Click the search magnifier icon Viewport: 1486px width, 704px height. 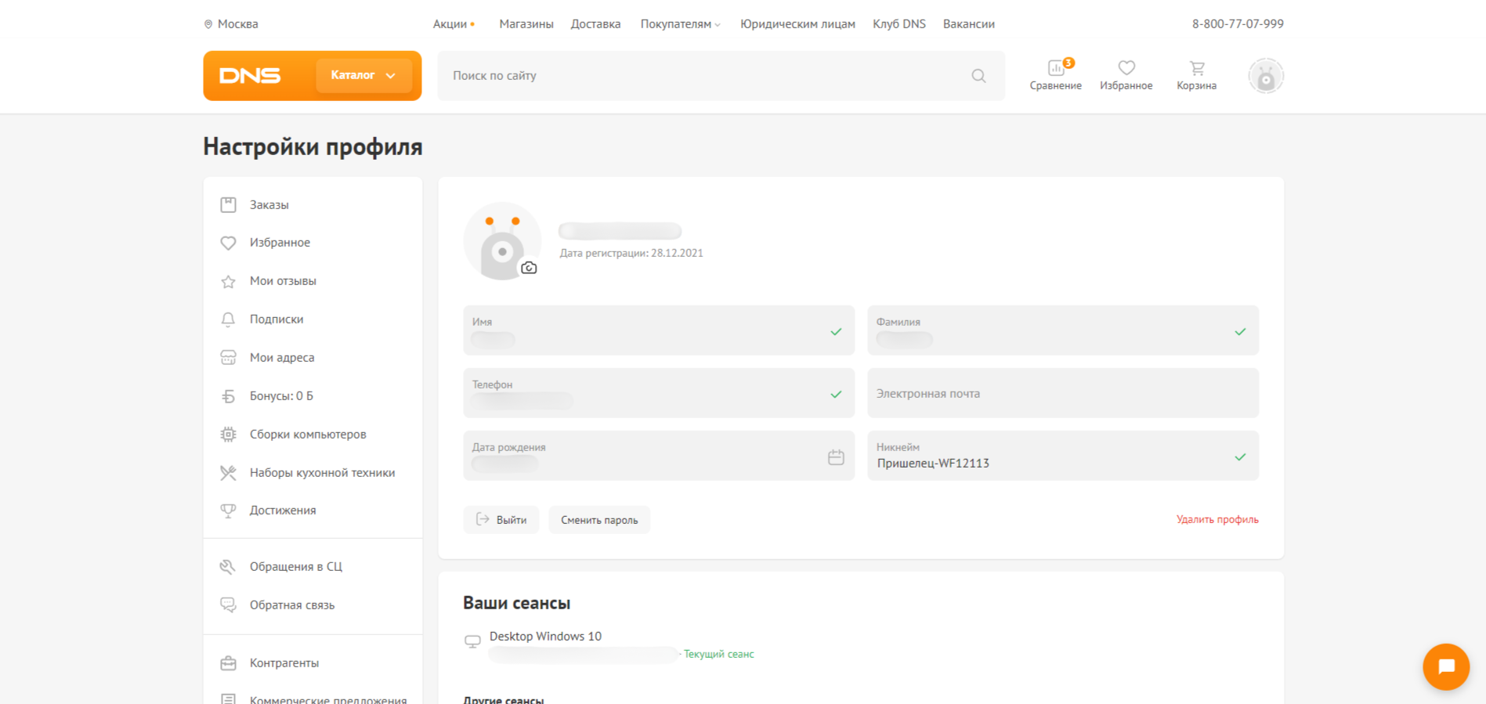(x=978, y=76)
